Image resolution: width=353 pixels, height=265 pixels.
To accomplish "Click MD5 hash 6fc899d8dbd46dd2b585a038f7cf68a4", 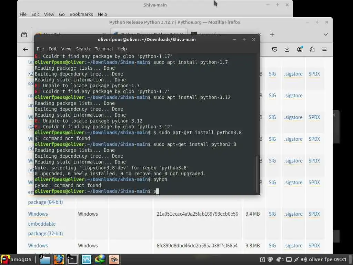I will pyautogui.click(x=197, y=246).
